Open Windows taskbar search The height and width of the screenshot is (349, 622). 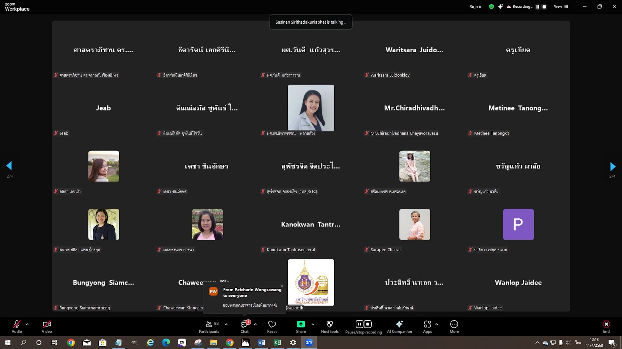(23, 342)
